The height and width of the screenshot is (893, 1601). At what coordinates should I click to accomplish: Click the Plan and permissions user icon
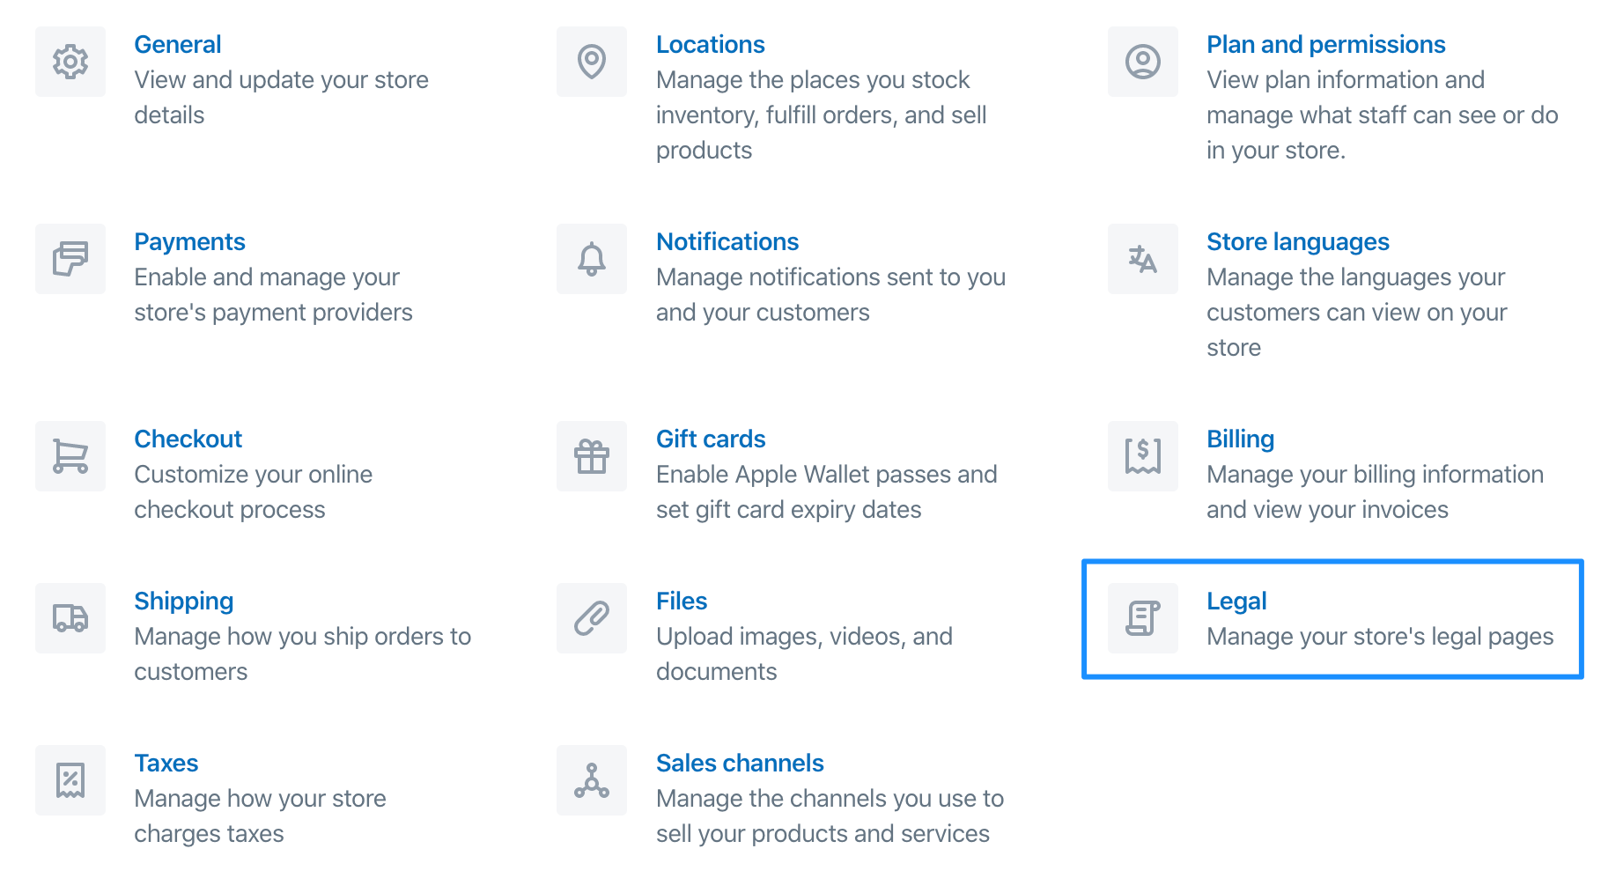1142,62
